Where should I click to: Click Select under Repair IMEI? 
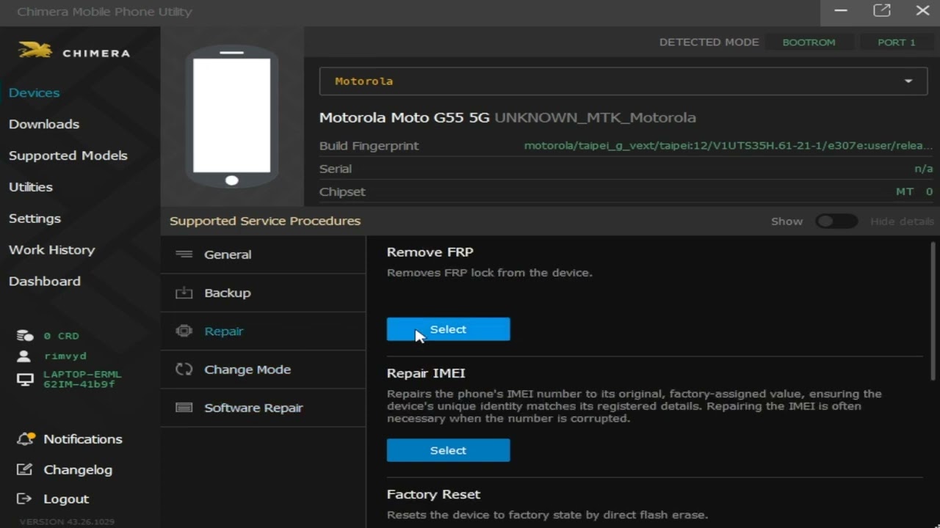pos(448,450)
